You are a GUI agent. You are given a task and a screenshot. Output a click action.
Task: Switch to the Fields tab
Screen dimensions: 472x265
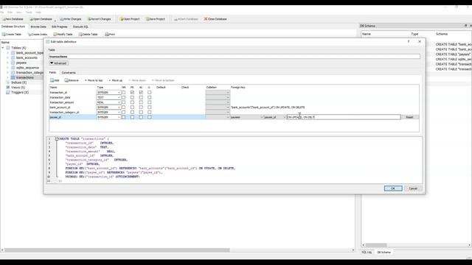[52, 72]
